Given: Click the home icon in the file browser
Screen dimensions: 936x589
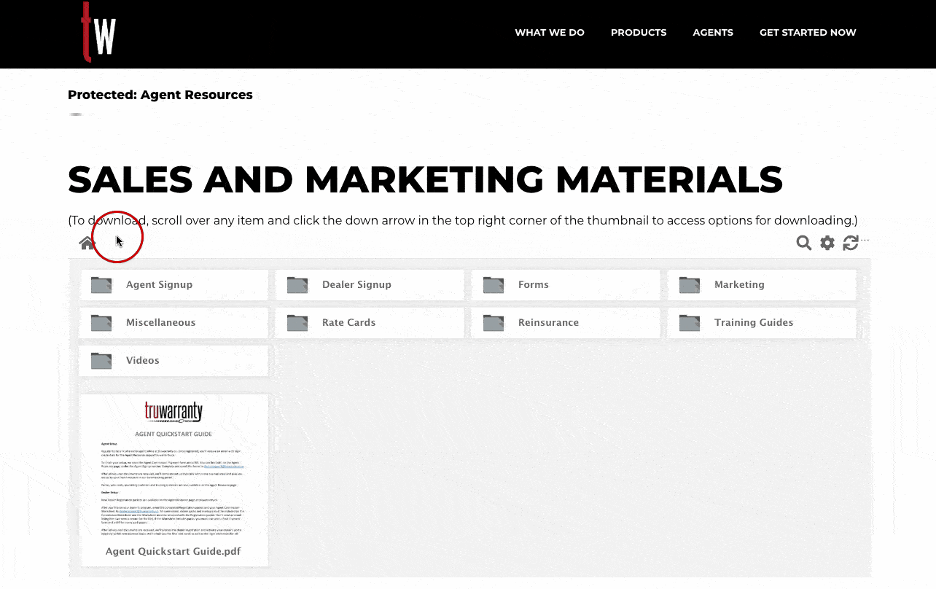Looking at the screenshot, I should (x=87, y=243).
